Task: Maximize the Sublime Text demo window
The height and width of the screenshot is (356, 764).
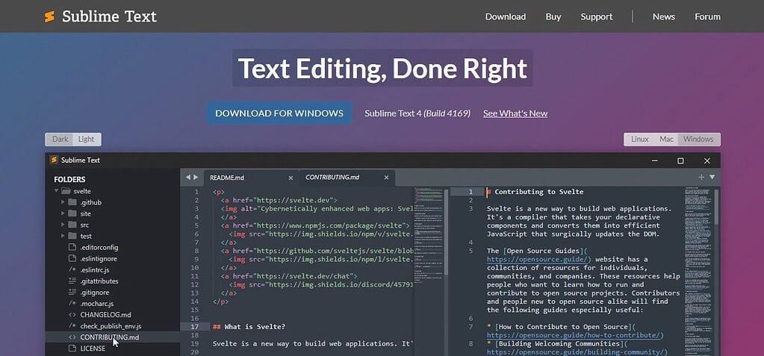Action: point(680,160)
